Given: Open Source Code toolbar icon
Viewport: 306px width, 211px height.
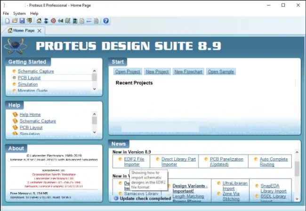Looking at the screenshot, I should tap(89, 21).
